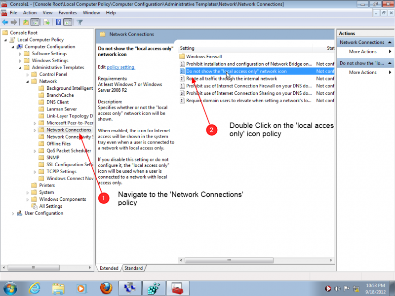Select the Offline Files tree folder
395x296 pixels.
(x=58, y=144)
